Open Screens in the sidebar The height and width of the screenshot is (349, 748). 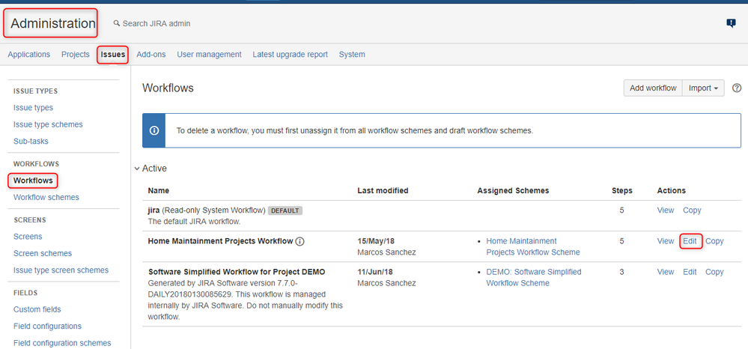pos(28,237)
